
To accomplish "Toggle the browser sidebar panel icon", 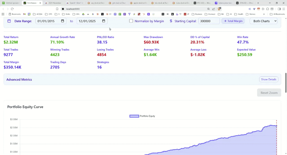I will [x=279, y=9].
